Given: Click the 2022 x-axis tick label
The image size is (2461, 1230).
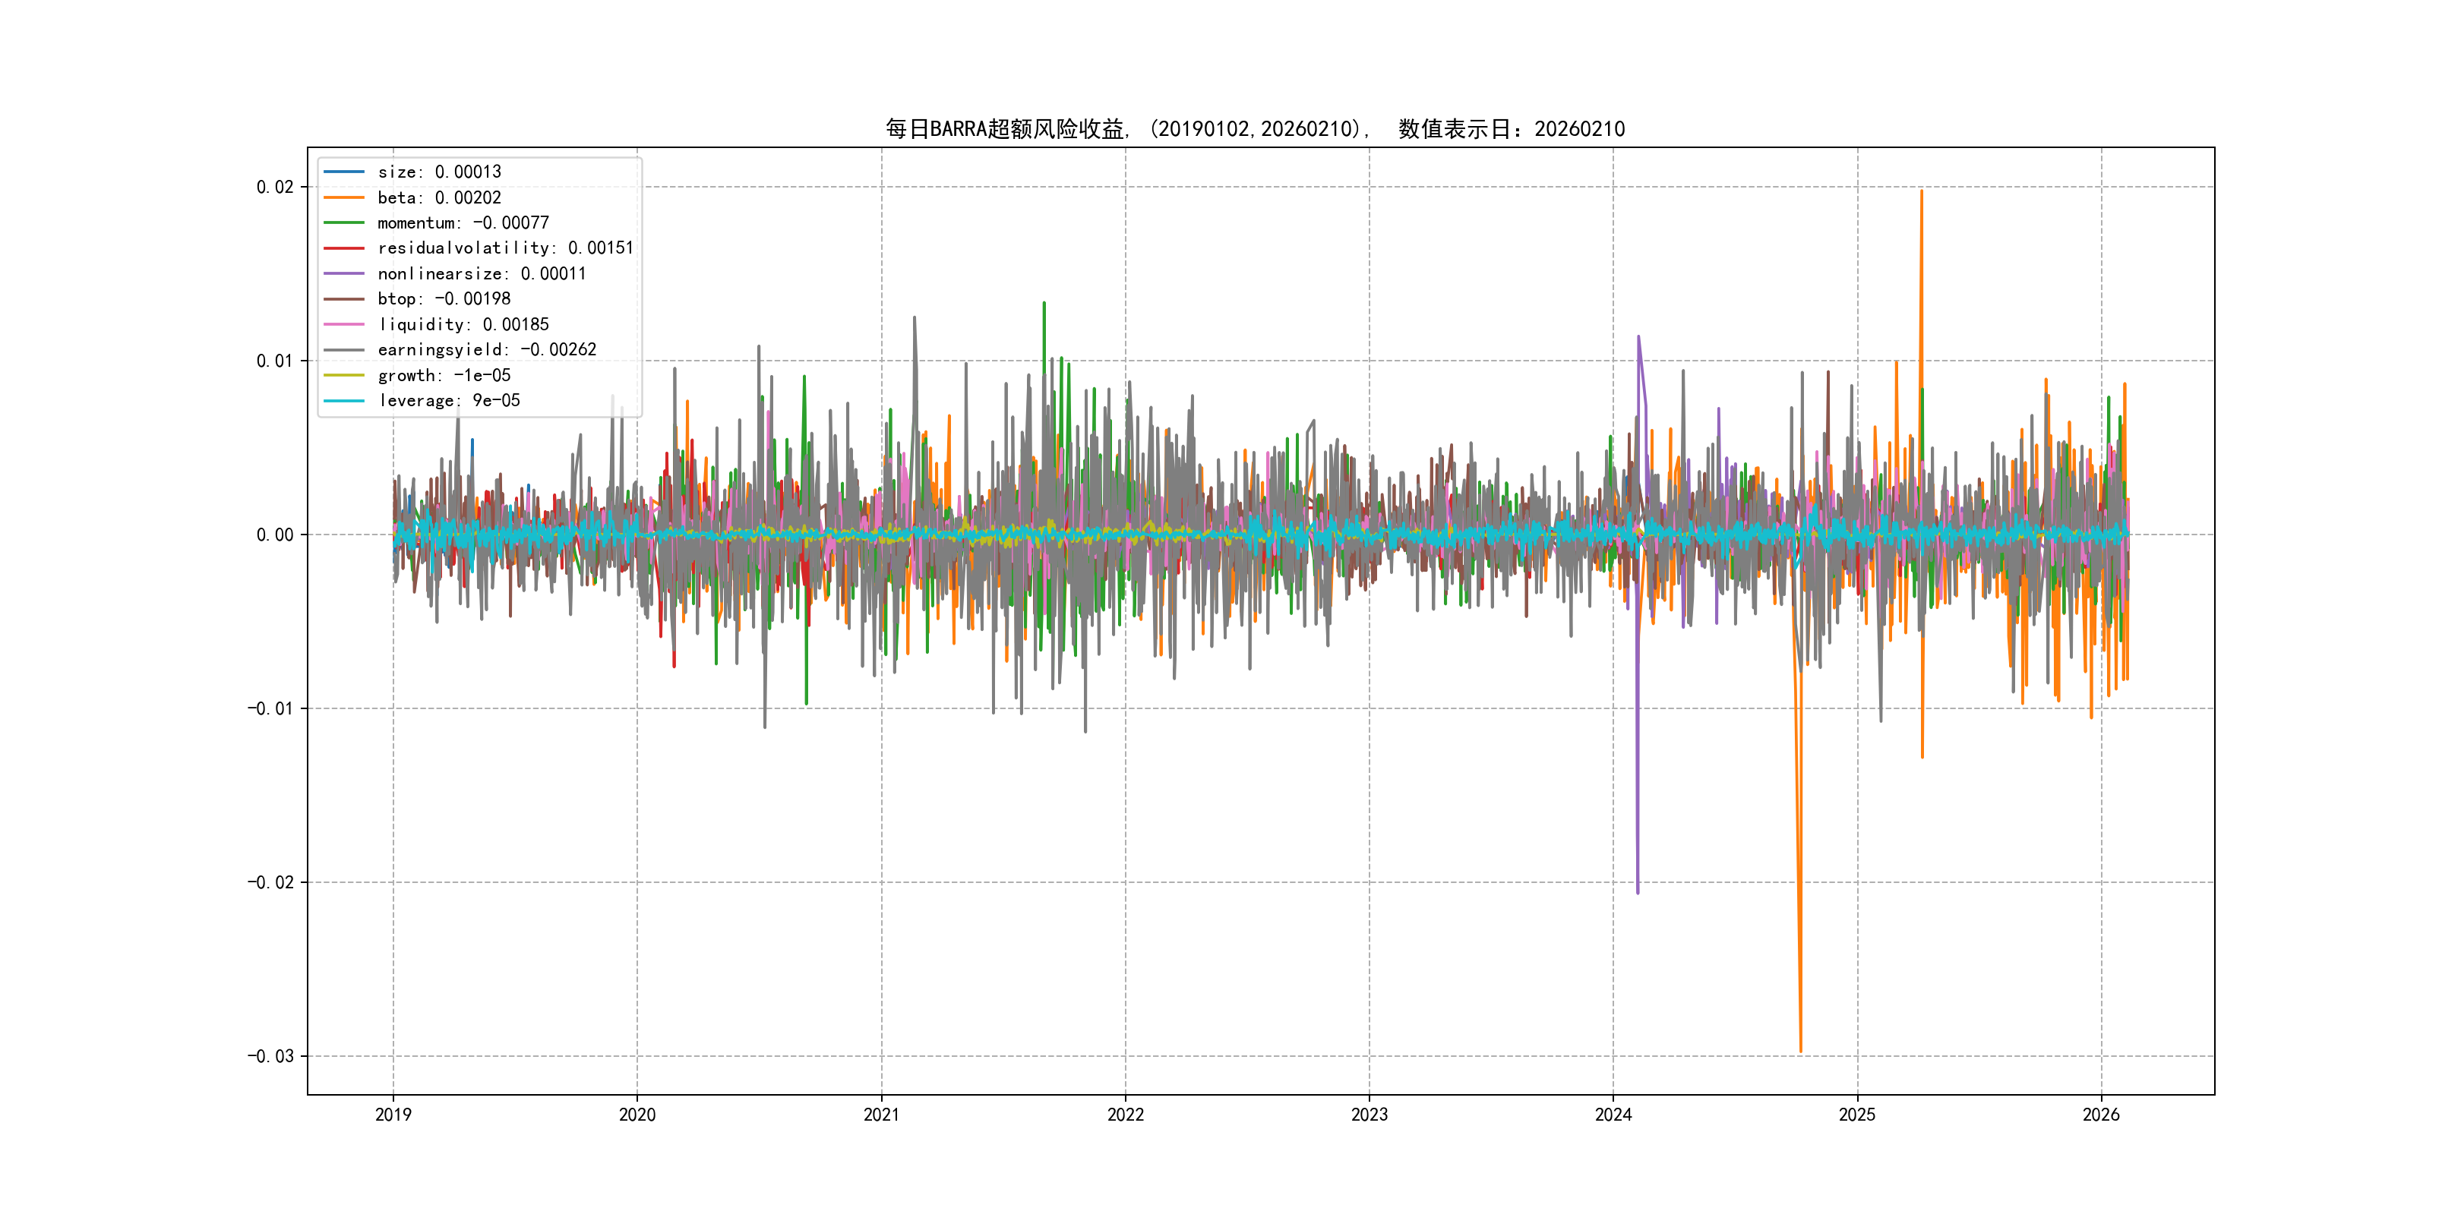Looking at the screenshot, I should point(1124,1115).
